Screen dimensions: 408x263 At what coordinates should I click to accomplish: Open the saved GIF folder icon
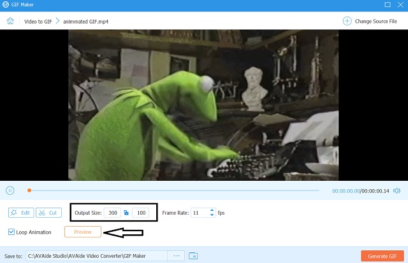(x=193, y=256)
